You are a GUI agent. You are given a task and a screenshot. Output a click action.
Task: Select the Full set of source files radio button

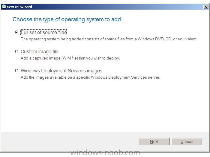pos(16,32)
